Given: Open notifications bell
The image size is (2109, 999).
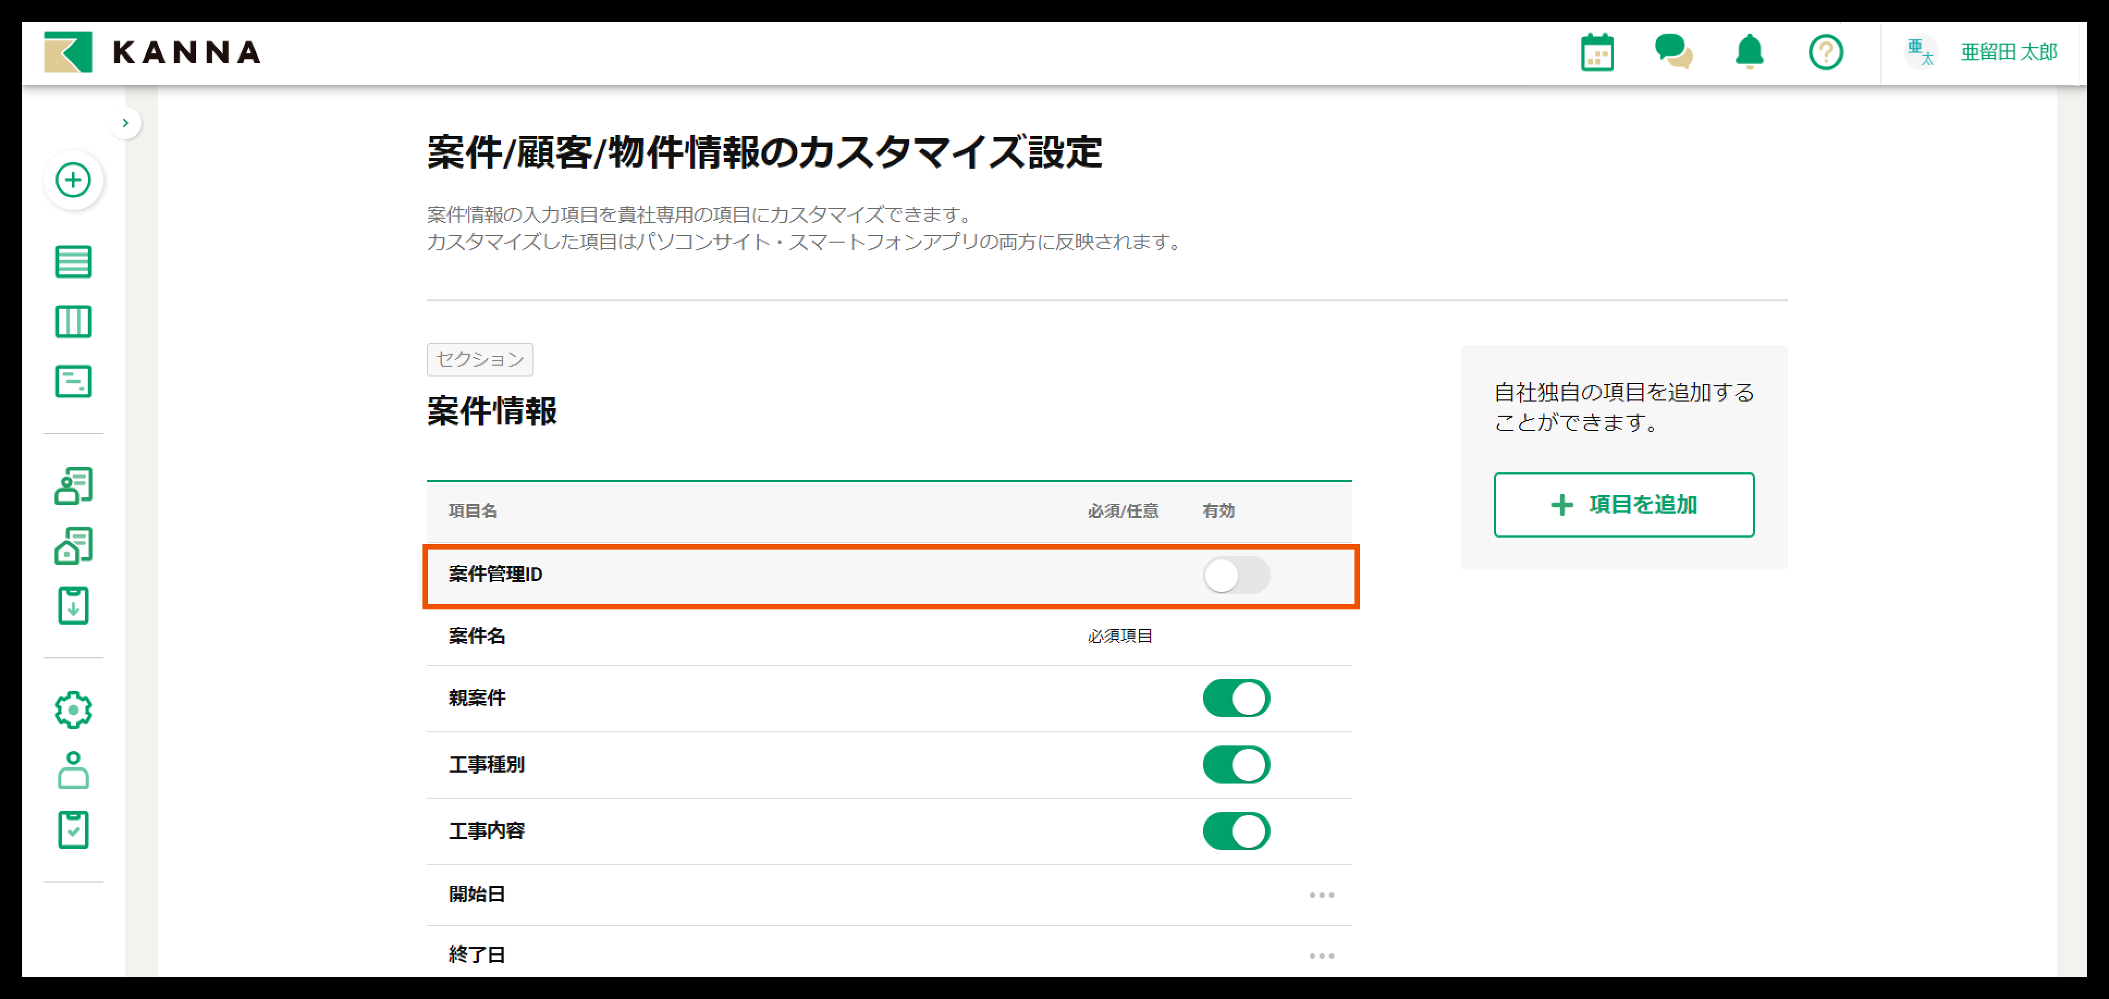Looking at the screenshot, I should click(1750, 52).
